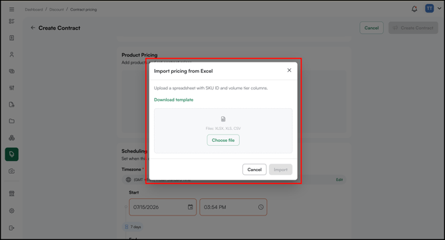The height and width of the screenshot is (240, 445).
Task: Open the Discount breadcrumb
Action: [56, 10]
